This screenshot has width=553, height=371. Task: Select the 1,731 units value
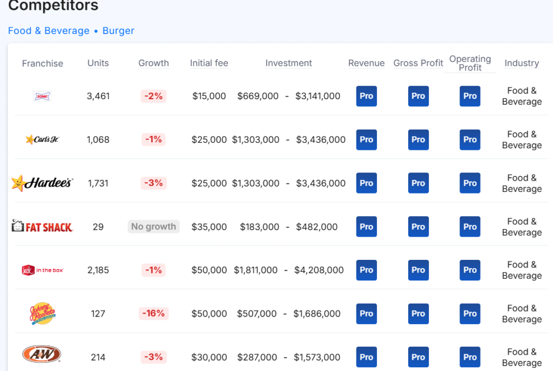tap(98, 183)
